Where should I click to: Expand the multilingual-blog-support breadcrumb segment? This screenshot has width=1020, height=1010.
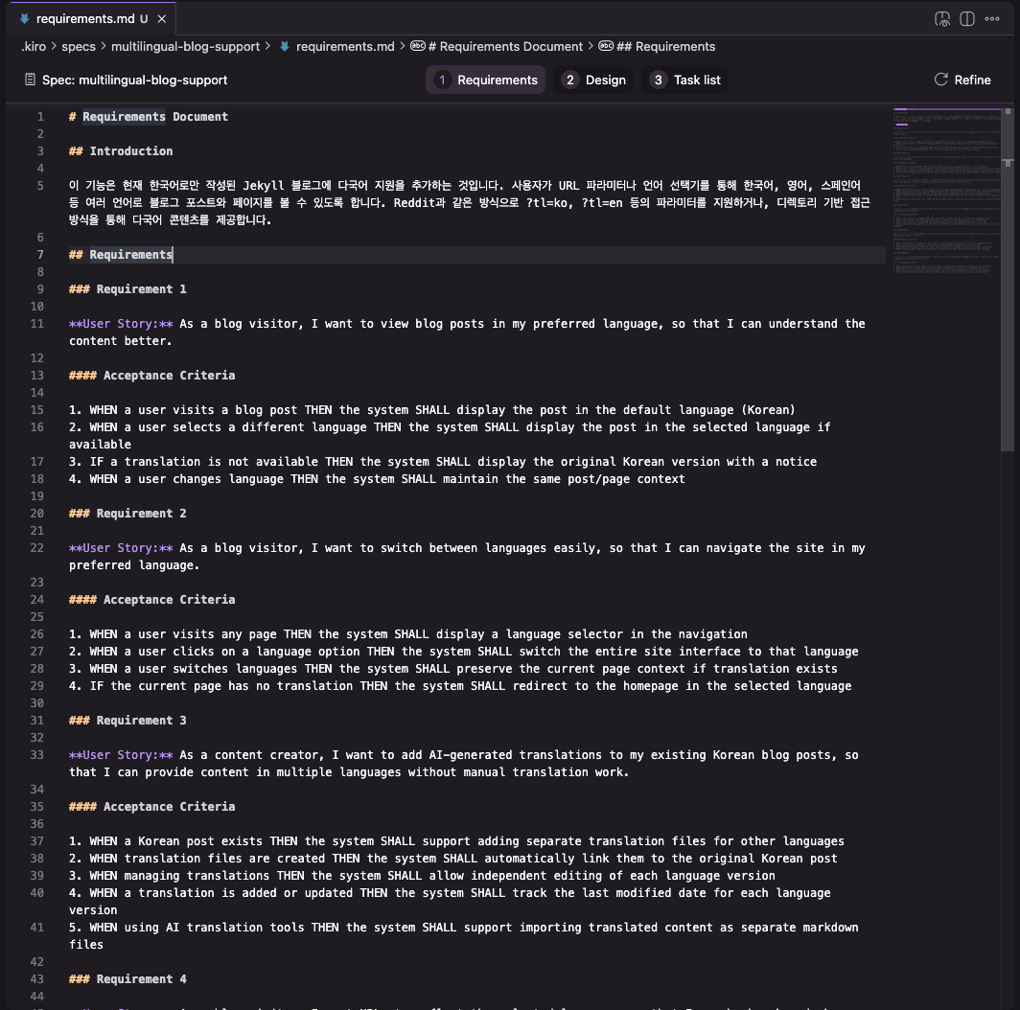185,46
